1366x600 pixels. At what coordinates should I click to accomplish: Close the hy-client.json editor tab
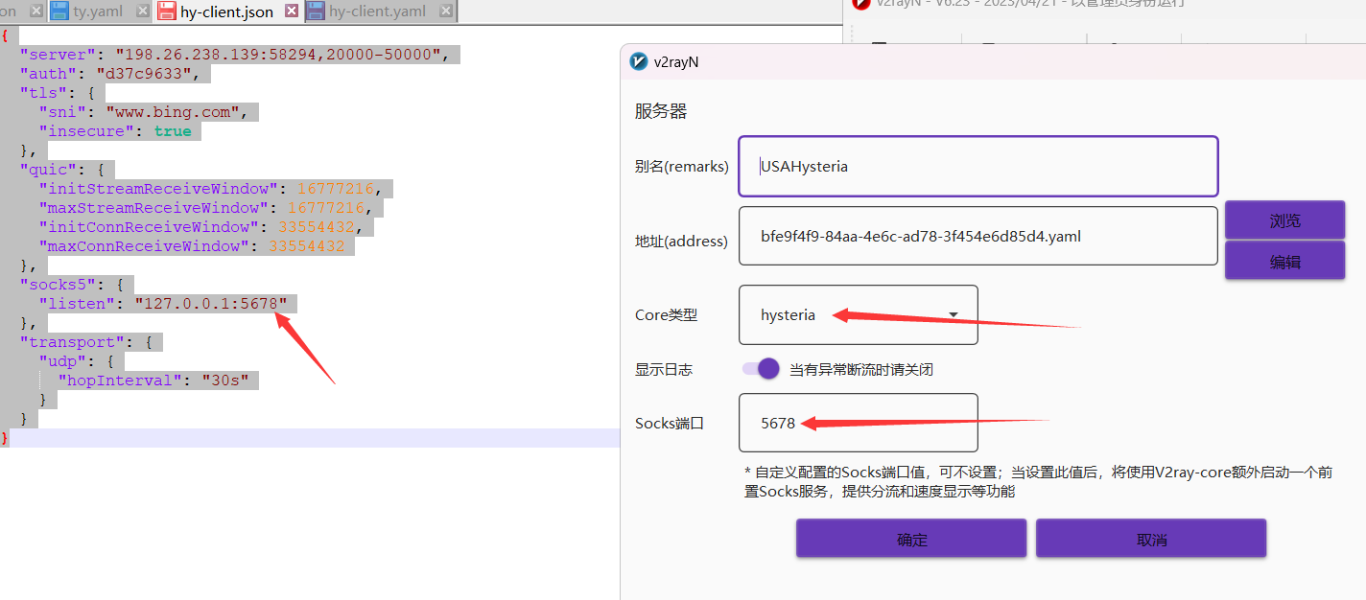click(x=292, y=12)
